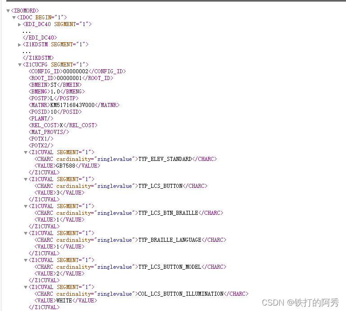Collapse Z1CUVAL node containing COL_LCS_BUTTON_ILLUMINATION
The image size is (346, 311).
click(26, 287)
